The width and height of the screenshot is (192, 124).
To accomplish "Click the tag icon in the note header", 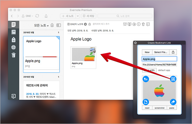I will [90, 24].
